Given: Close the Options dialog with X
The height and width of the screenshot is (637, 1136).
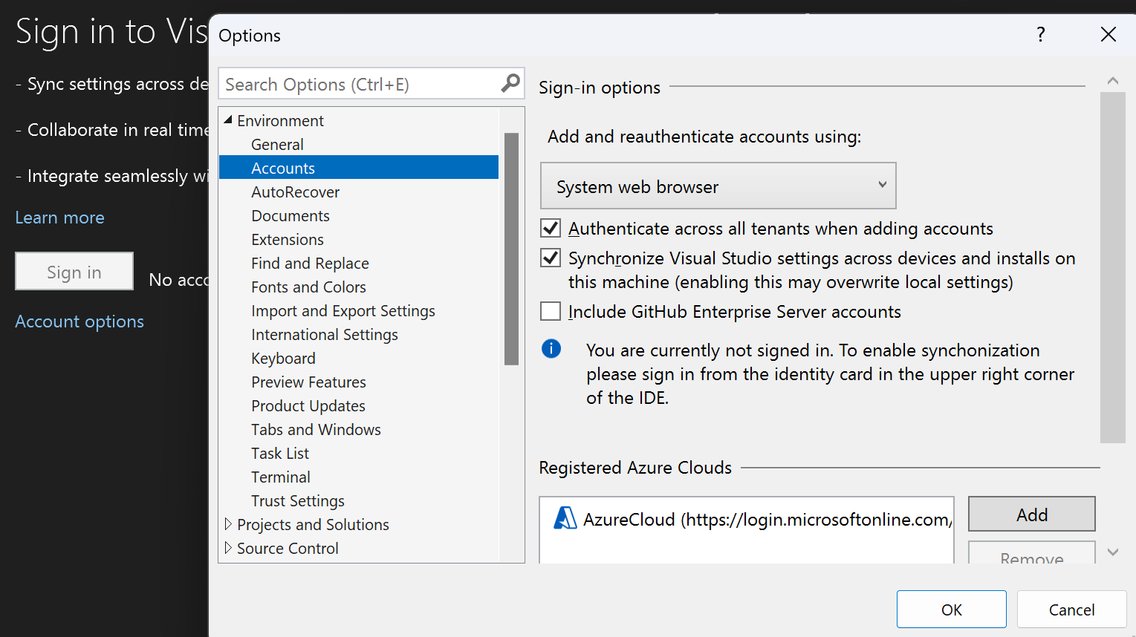Looking at the screenshot, I should pyautogui.click(x=1109, y=34).
